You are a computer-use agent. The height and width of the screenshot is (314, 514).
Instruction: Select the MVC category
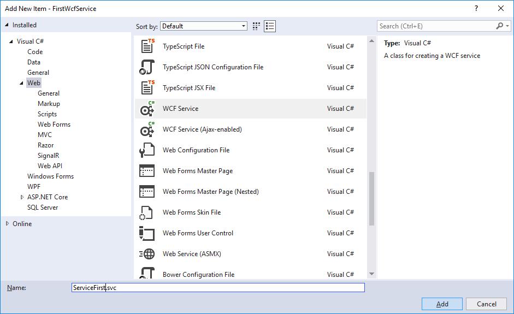pos(45,135)
